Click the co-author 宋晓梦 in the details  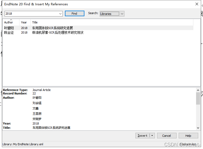[x=37, y=119]
